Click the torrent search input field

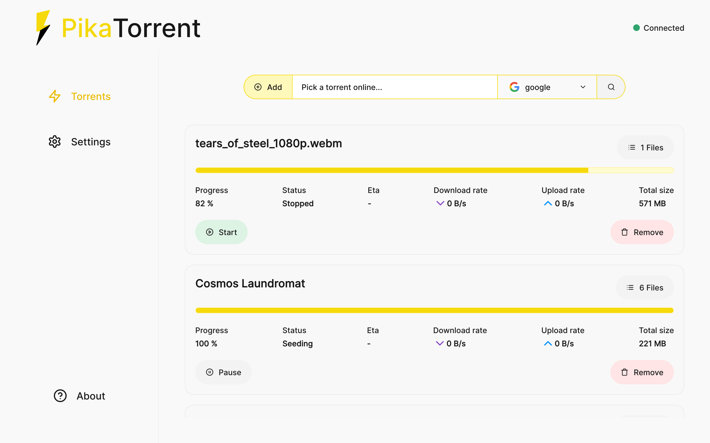(x=394, y=87)
